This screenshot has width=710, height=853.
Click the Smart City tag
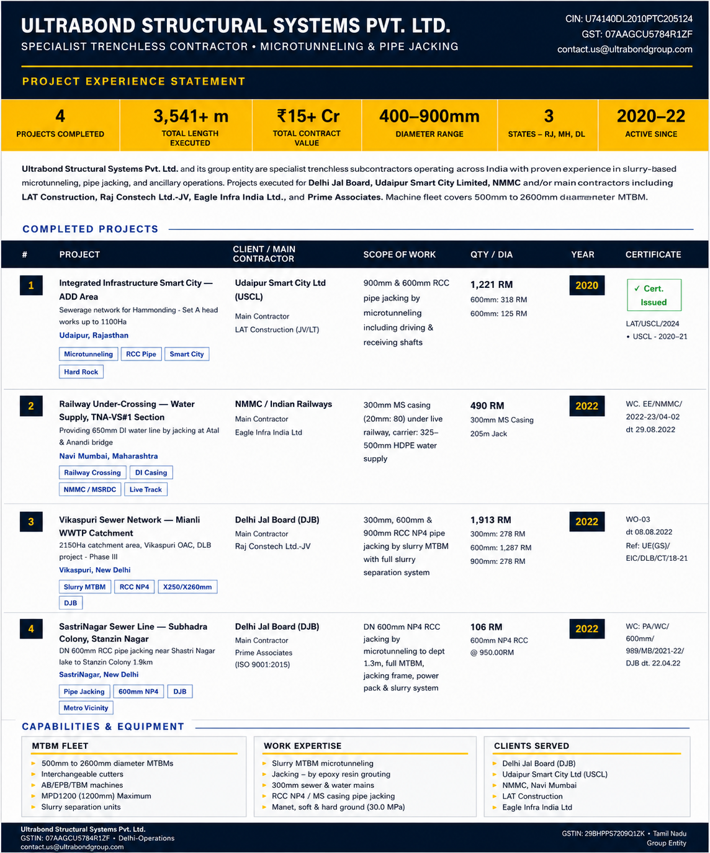187,354
